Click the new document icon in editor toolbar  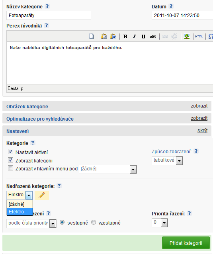coord(92,37)
